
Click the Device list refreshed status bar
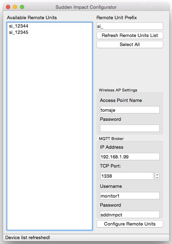[x=86, y=237]
